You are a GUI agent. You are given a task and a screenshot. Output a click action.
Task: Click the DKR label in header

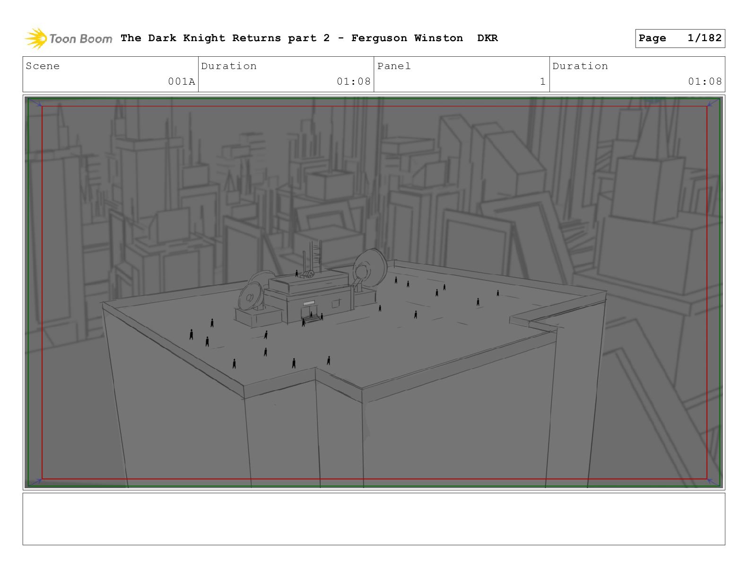(x=488, y=38)
